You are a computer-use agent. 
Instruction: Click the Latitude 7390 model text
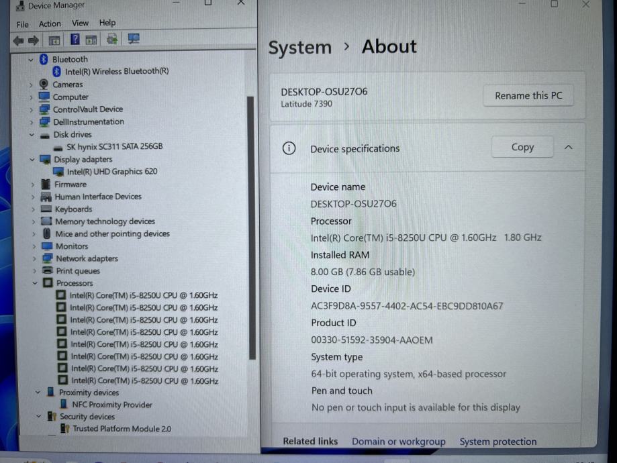pos(306,104)
